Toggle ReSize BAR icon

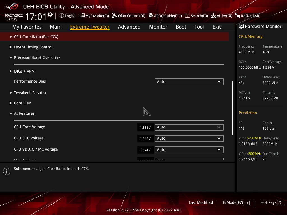pyautogui.click(x=238, y=16)
